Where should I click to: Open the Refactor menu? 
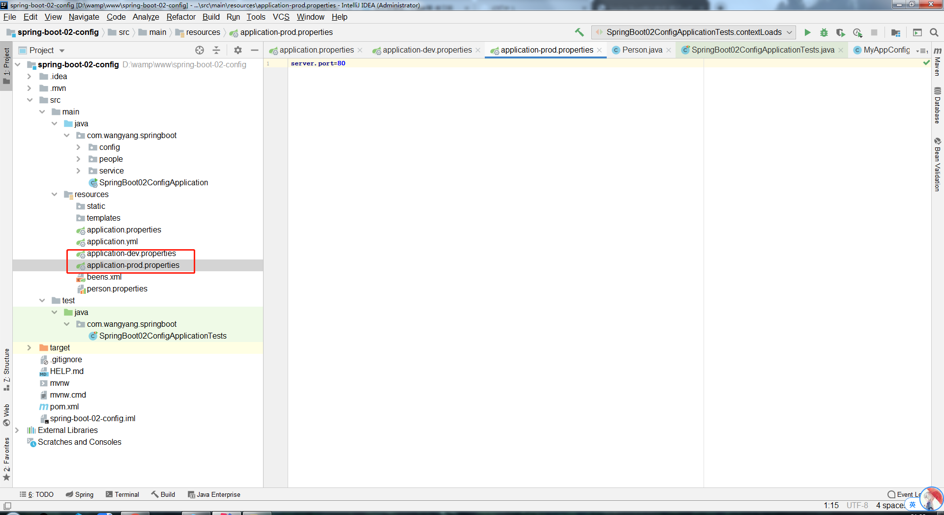click(x=181, y=17)
